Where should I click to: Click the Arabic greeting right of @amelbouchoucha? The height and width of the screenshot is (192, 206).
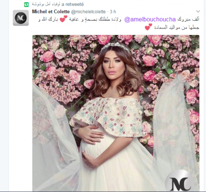point(188,20)
